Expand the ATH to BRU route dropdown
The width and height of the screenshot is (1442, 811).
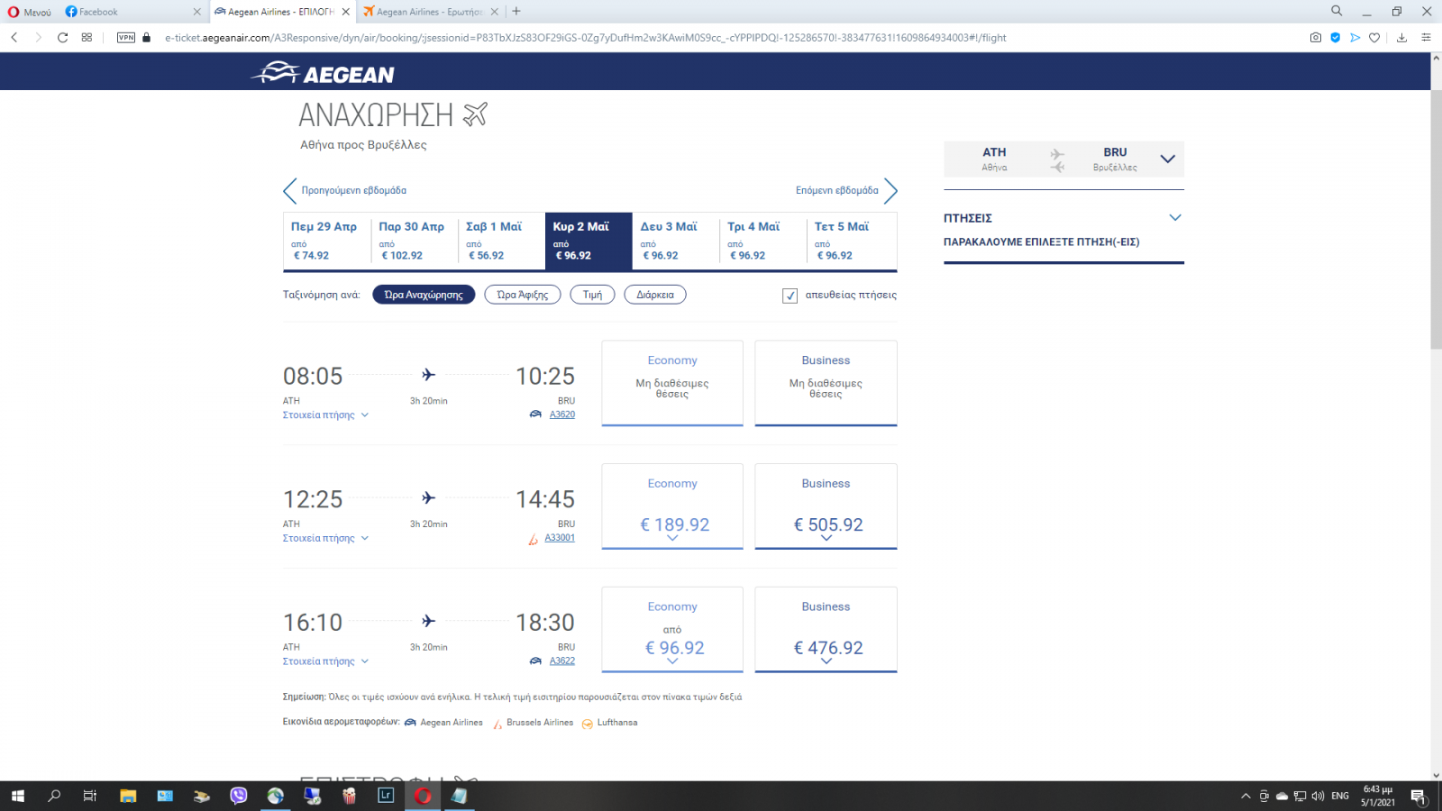[1167, 159]
